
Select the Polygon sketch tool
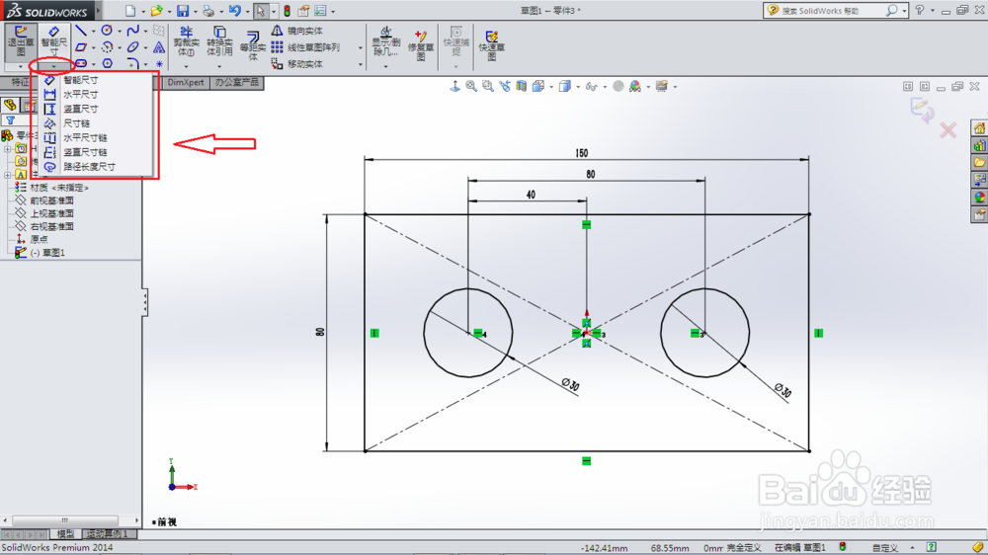click(x=107, y=63)
